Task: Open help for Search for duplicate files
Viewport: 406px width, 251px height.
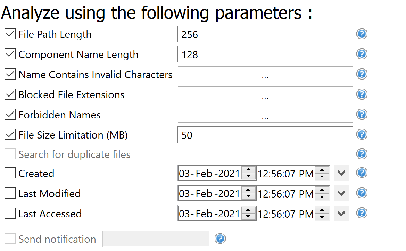Action: 362,154
